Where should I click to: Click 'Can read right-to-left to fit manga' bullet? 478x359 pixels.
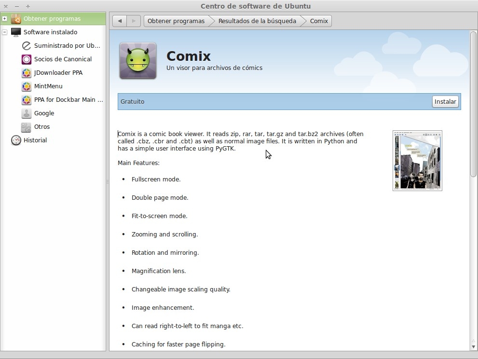pyautogui.click(x=188, y=326)
